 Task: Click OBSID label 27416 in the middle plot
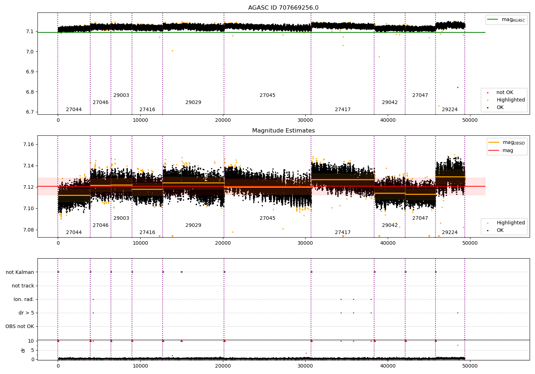pyautogui.click(x=147, y=233)
